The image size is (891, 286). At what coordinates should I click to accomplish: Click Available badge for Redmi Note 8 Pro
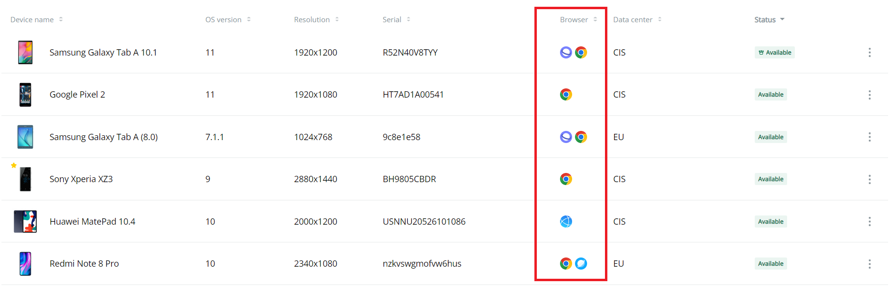point(771,264)
